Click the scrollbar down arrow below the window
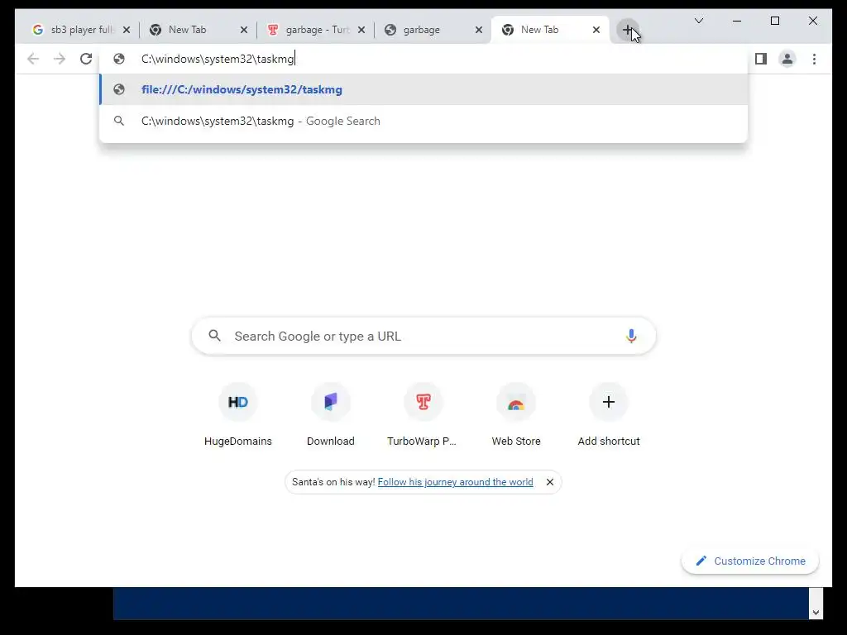847x635 pixels. 816,613
